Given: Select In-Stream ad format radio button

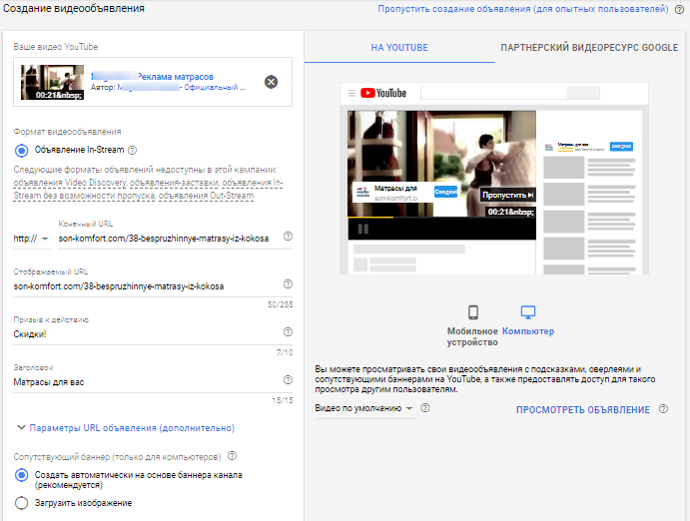Looking at the screenshot, I should pyautogui.click(x=22, y=150).
